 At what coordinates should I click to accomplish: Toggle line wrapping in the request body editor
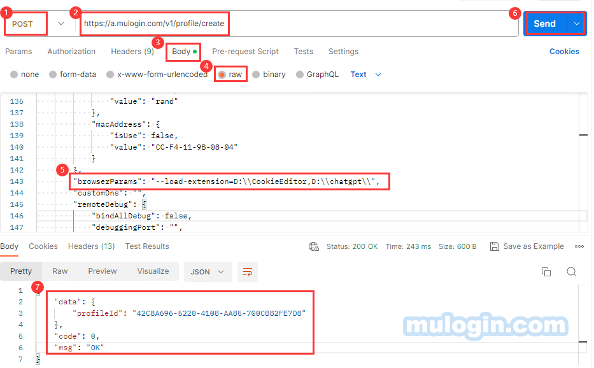click(247, 271)
